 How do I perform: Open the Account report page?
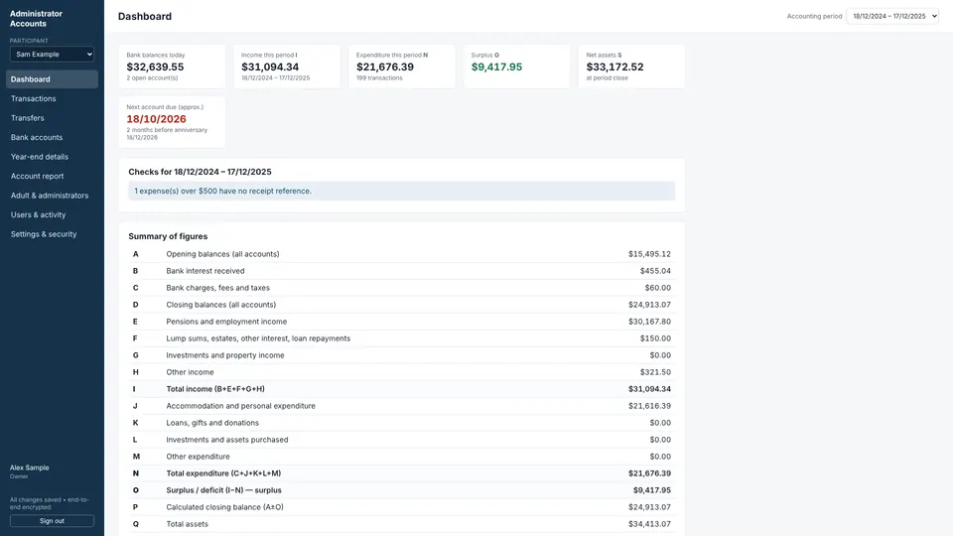point(52,177)
